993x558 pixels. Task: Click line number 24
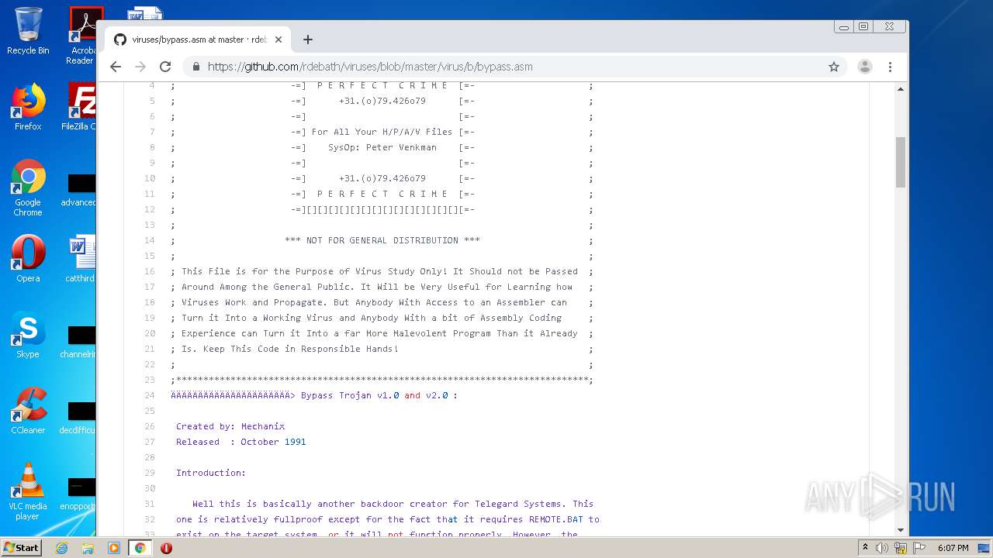150,395
